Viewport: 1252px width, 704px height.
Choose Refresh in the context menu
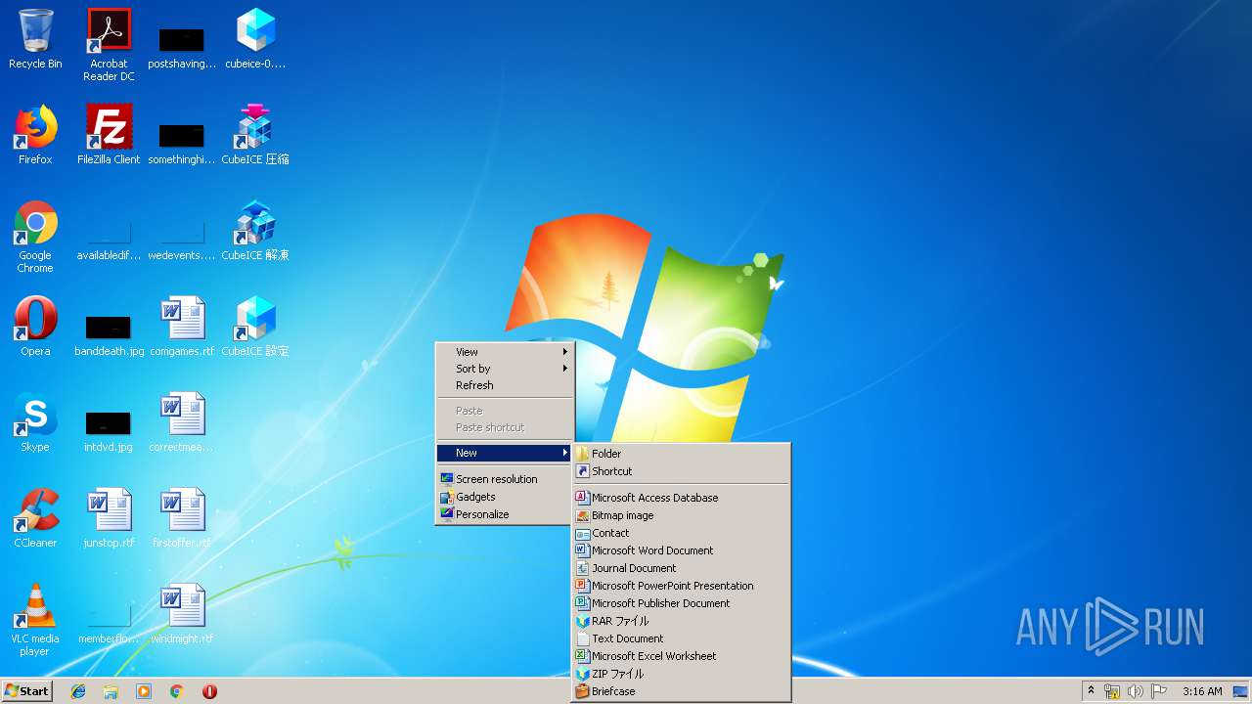[505, 385]
